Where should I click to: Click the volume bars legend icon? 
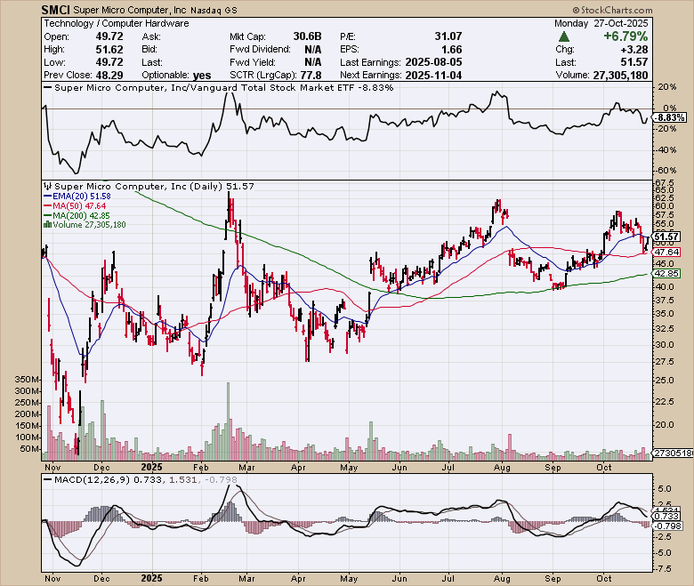(48, 225)
